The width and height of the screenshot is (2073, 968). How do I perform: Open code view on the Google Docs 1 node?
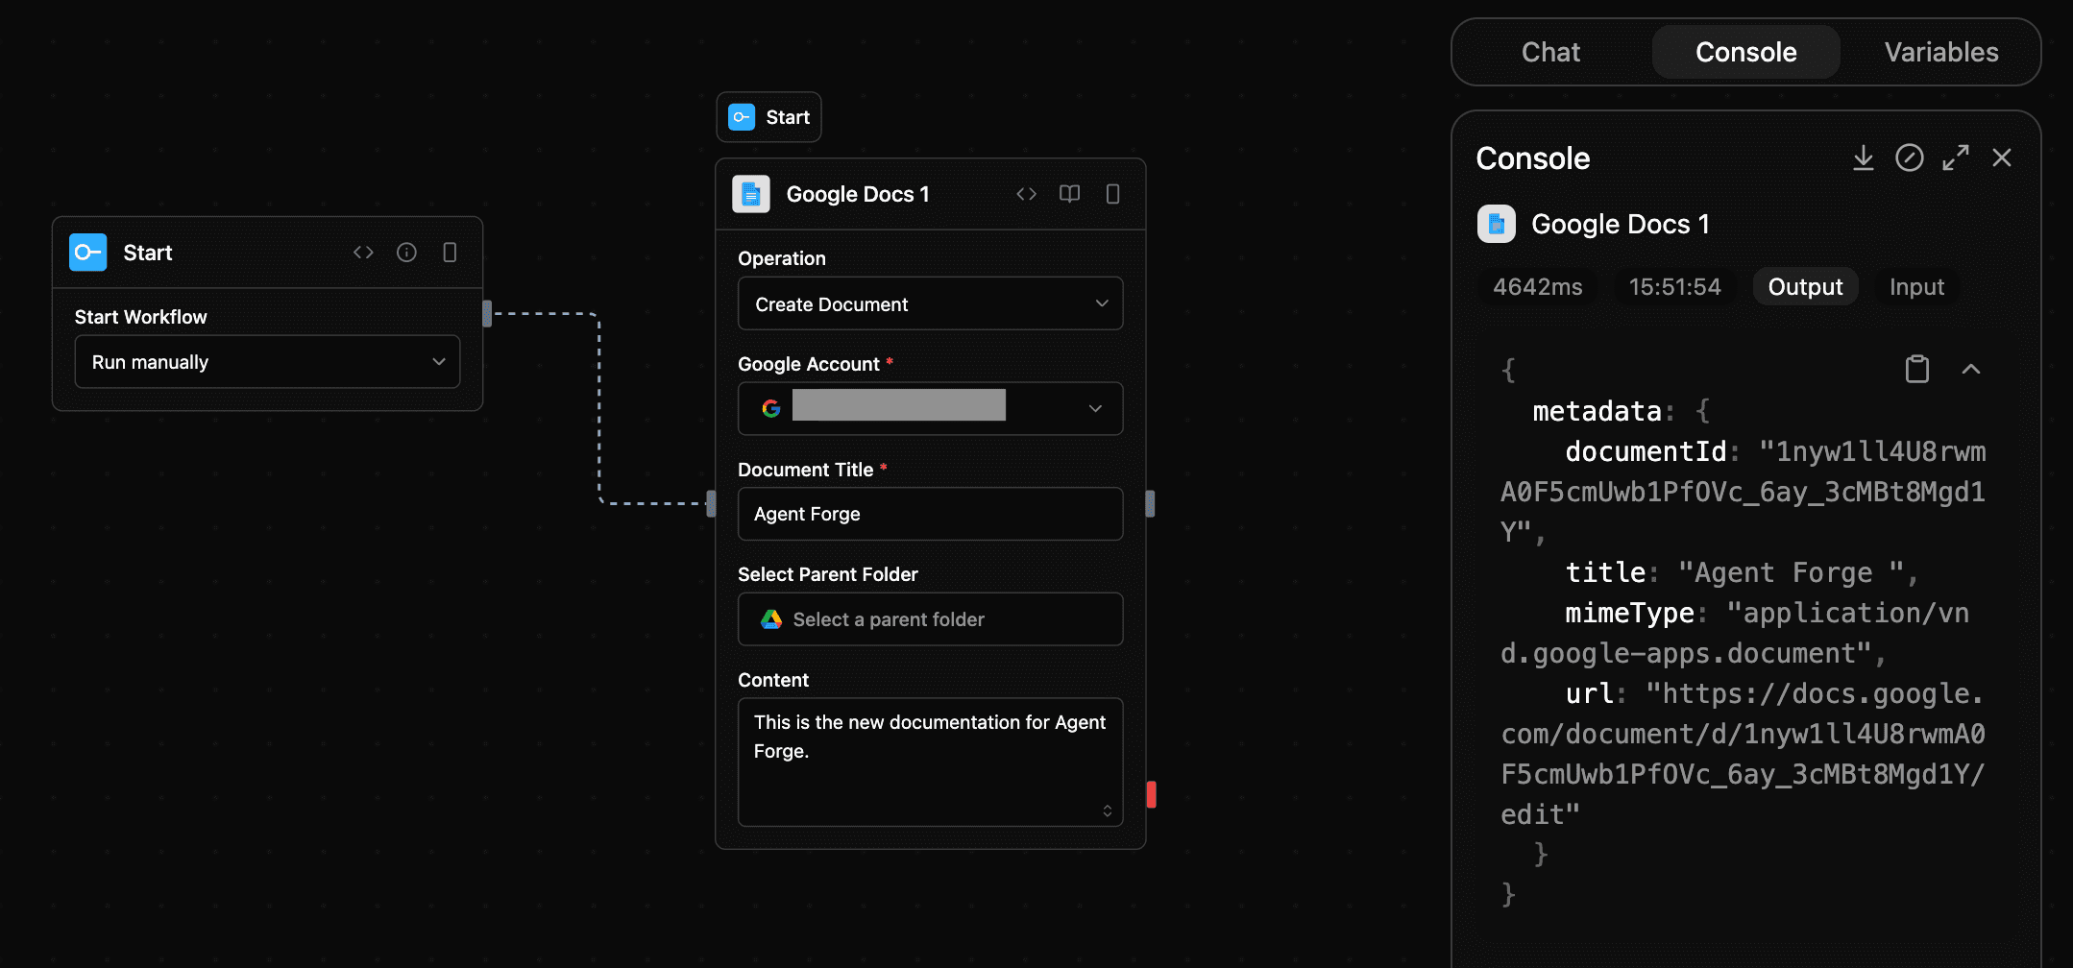(x=1026, y=194)
